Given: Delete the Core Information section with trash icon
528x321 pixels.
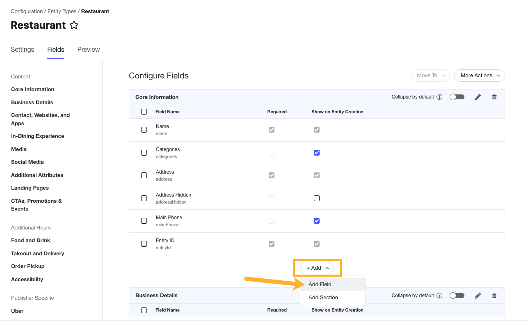Looking at the screenshot, I should [494, 97].
